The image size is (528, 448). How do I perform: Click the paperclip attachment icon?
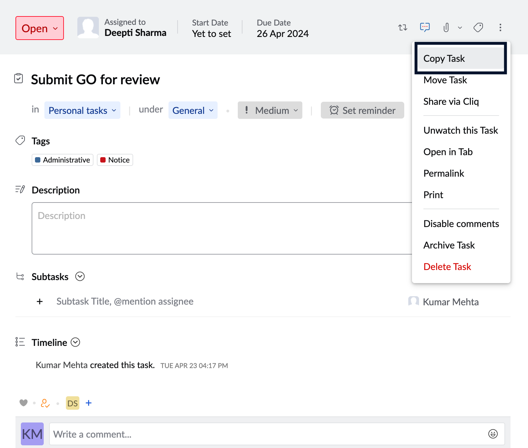[x=446, y=28]
